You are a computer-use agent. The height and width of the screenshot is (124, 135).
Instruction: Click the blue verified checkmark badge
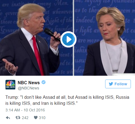pos(44,82)
